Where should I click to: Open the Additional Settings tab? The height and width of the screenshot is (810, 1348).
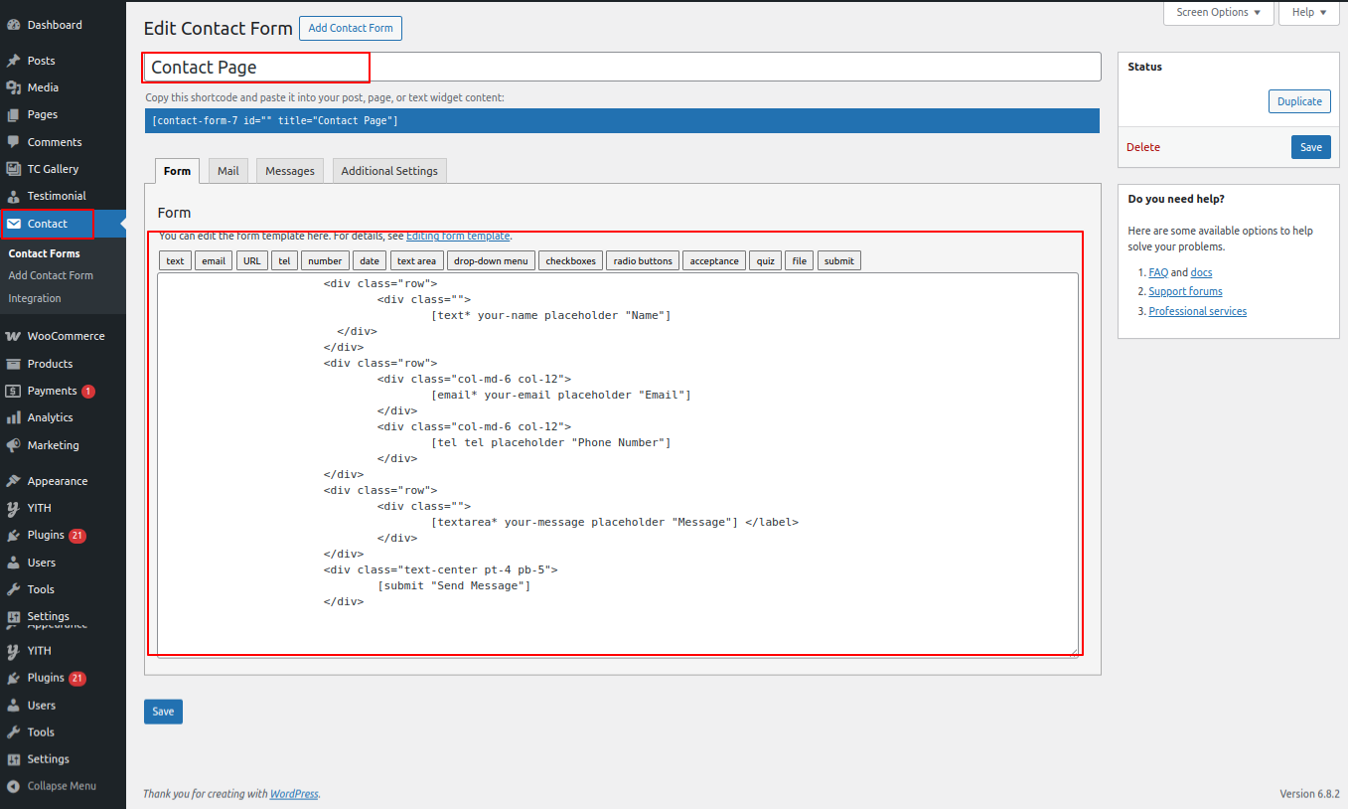(389, 171)
